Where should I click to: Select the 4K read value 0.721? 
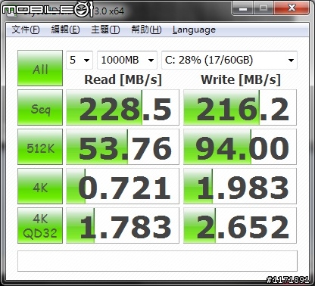[123, 186]
